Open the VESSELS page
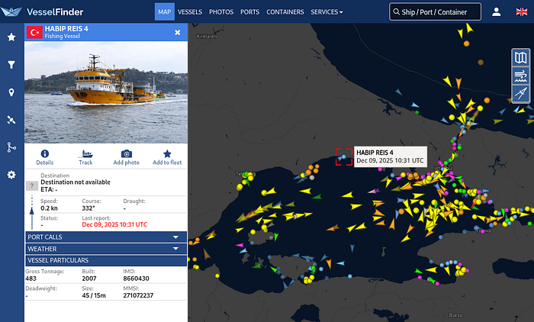The height and width of the screenshot is (322, 534). click(190, 12)
